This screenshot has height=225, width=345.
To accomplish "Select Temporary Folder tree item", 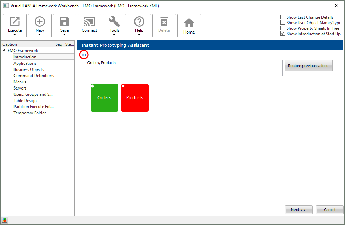I will (x=29, y=113).
